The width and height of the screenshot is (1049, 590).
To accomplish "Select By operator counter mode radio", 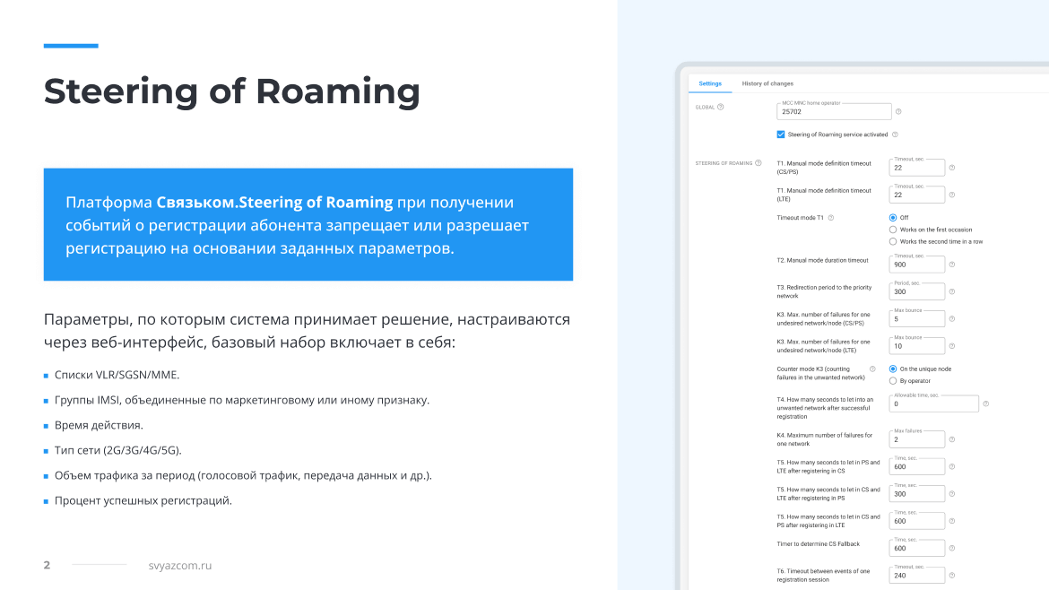I will (x=892, y=380).
